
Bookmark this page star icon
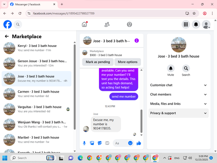(194, 13)
